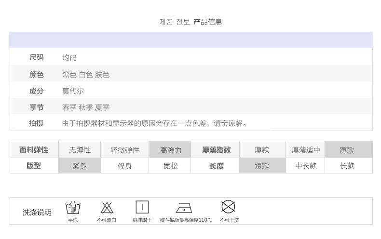The height and width of the screenshot is (239, 381).
Task: Select the 厚薄适中 thickness cell
Action: pyautogui.click(x=305, y=150)
